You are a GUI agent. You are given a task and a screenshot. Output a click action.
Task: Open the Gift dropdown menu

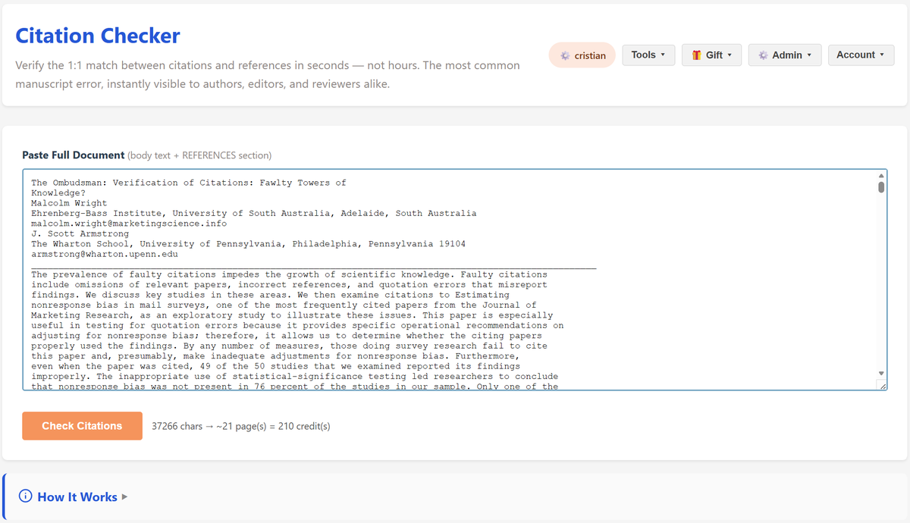point(711,55)
